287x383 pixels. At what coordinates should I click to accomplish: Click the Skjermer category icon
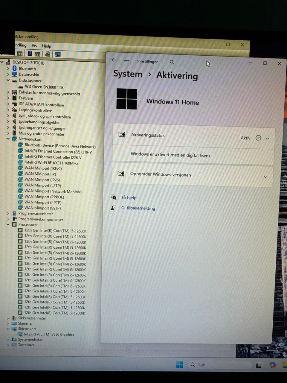(14, 323)
